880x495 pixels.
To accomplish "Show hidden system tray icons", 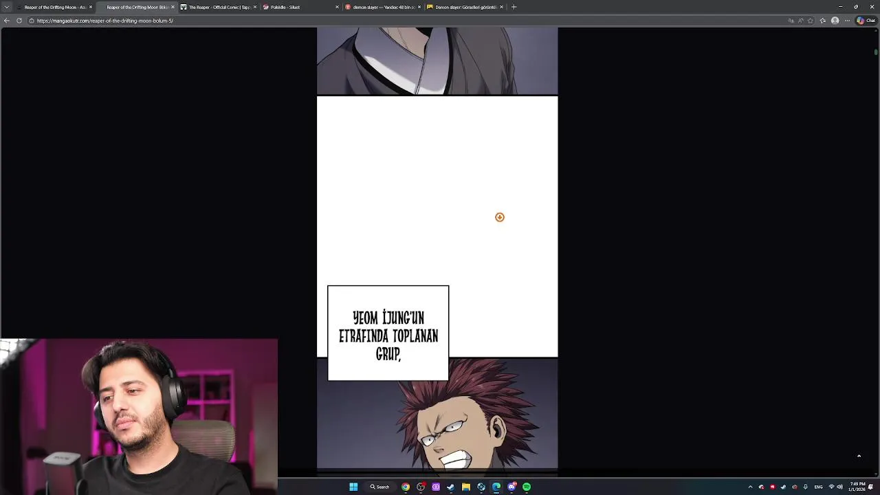I will coord(750,487).
